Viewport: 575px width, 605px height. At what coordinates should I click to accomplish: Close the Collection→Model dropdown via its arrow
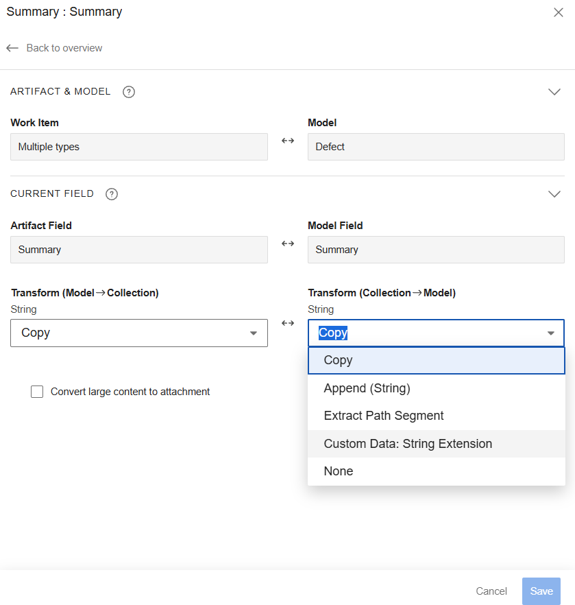coord(550,333)
